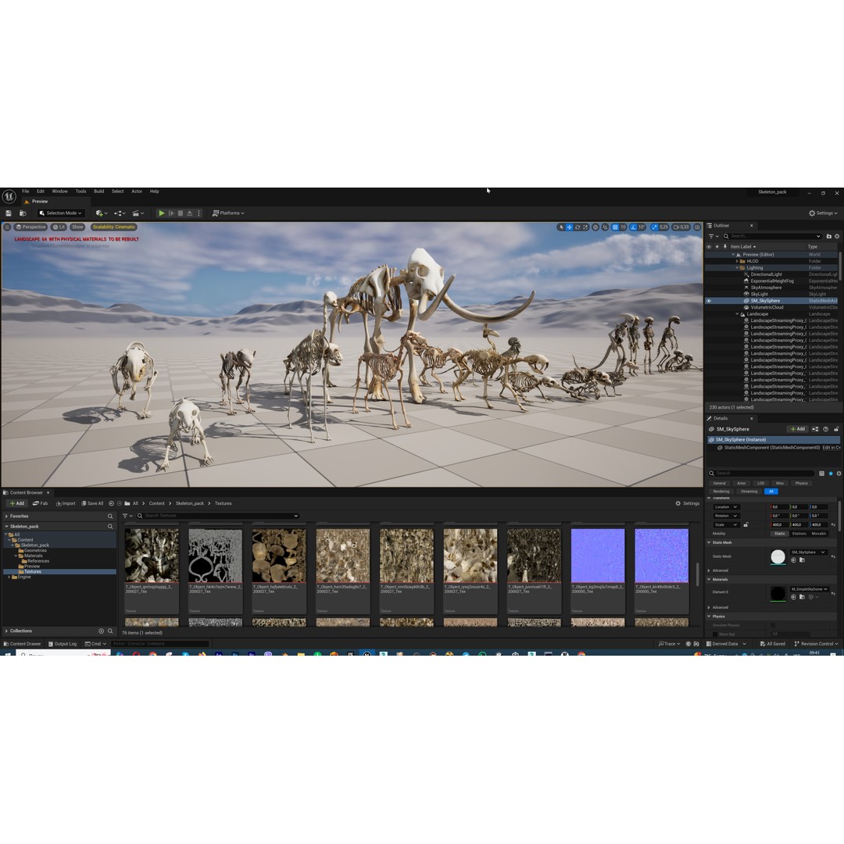This screenshot has height=844, width=844.
Task: Toggle the Details panel lock icon
Action: (x=836, y=429)
